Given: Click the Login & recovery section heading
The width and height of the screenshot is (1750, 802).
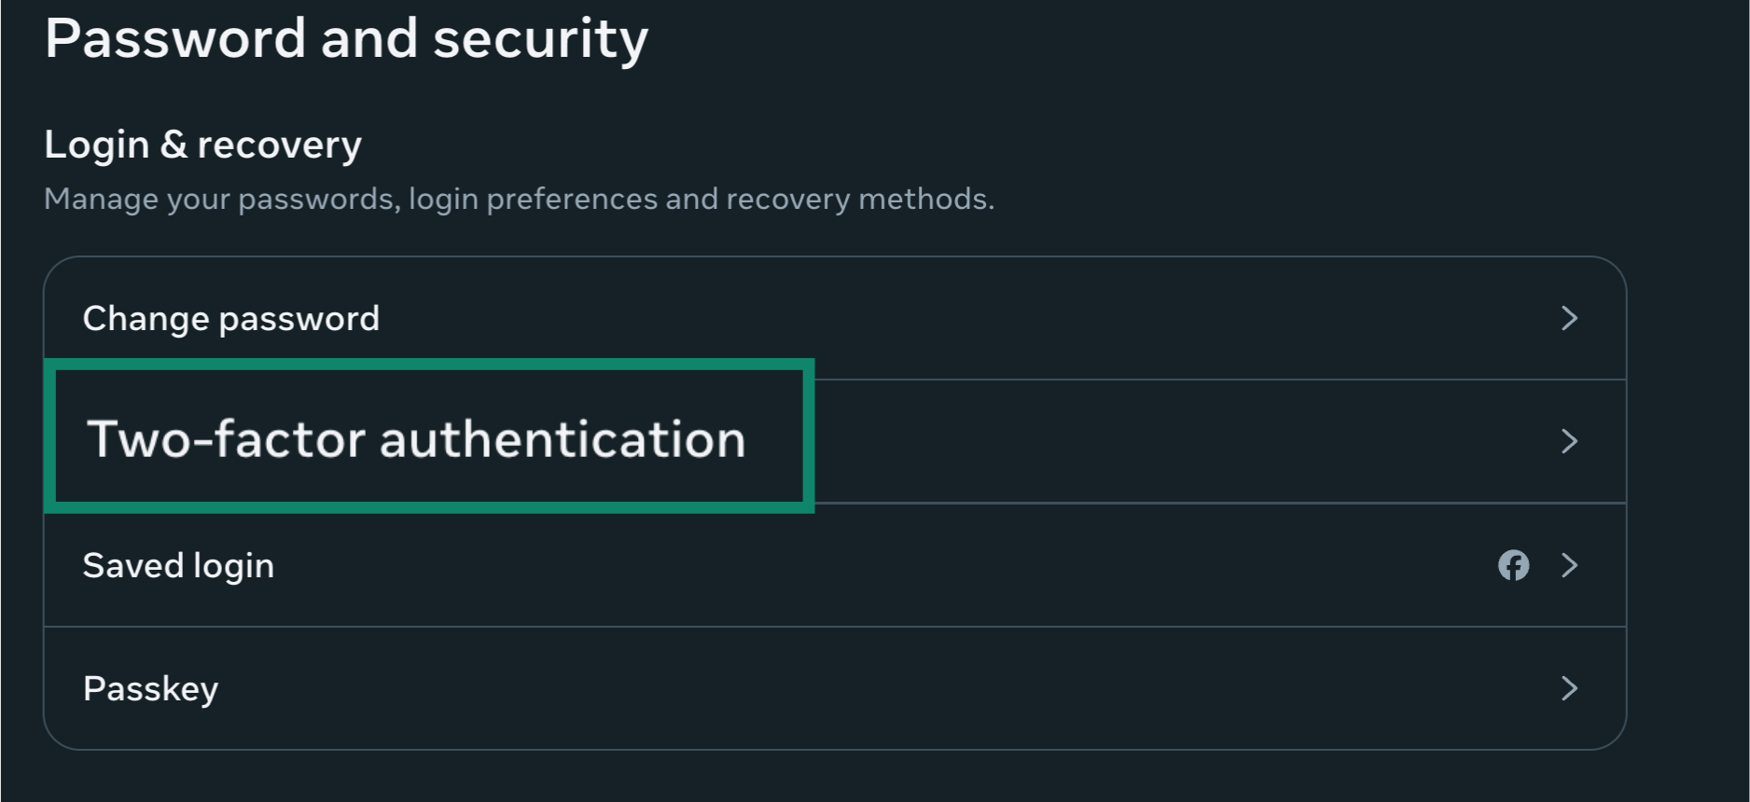Looking at the screenshot, I should coord(202,145).
